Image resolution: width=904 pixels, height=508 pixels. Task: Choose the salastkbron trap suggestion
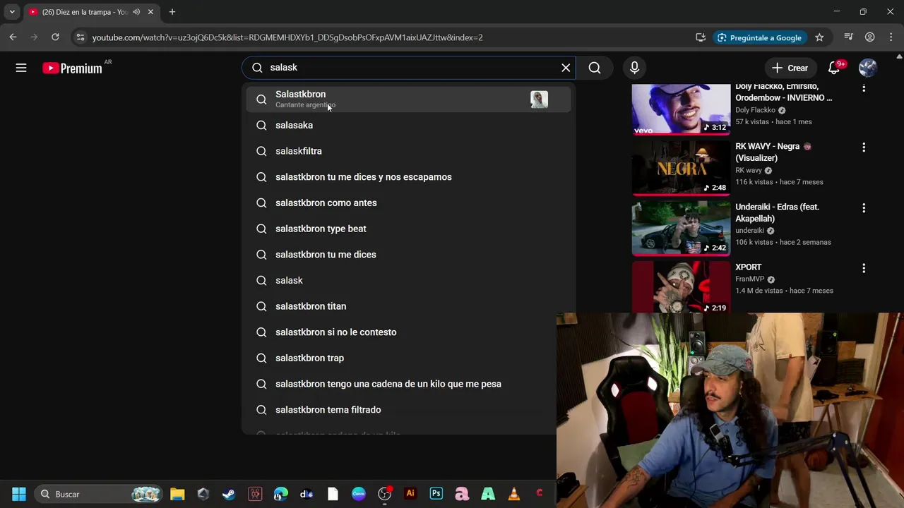[x=408, y=358]
